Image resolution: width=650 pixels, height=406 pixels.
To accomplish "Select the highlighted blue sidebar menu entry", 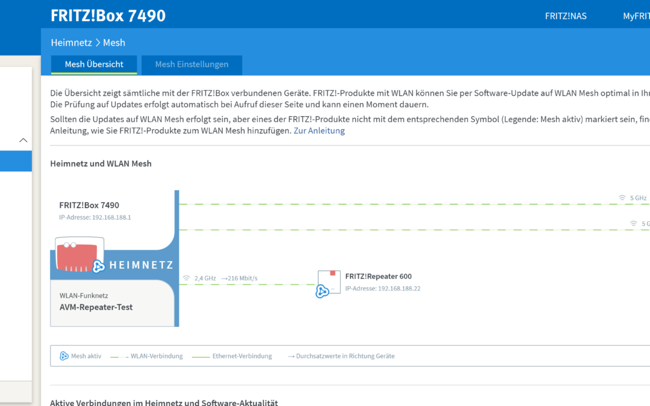I will 16,161.
